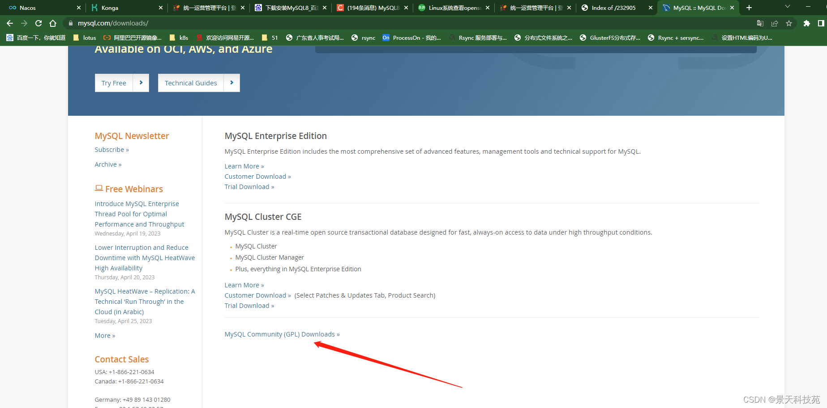Open the 广东省人事考试局 bookmark
Screen dimensions: 827x408
click(315, 38)
